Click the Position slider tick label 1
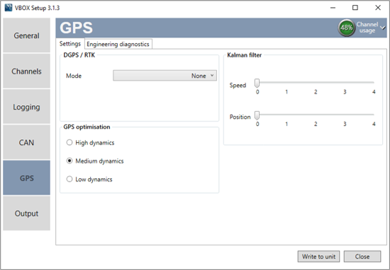The height and width of the screenshot is (270, 390). [x=286, y=124]
